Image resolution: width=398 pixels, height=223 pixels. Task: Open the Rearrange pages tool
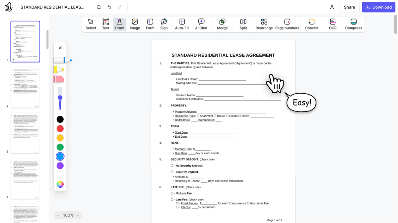264,24
